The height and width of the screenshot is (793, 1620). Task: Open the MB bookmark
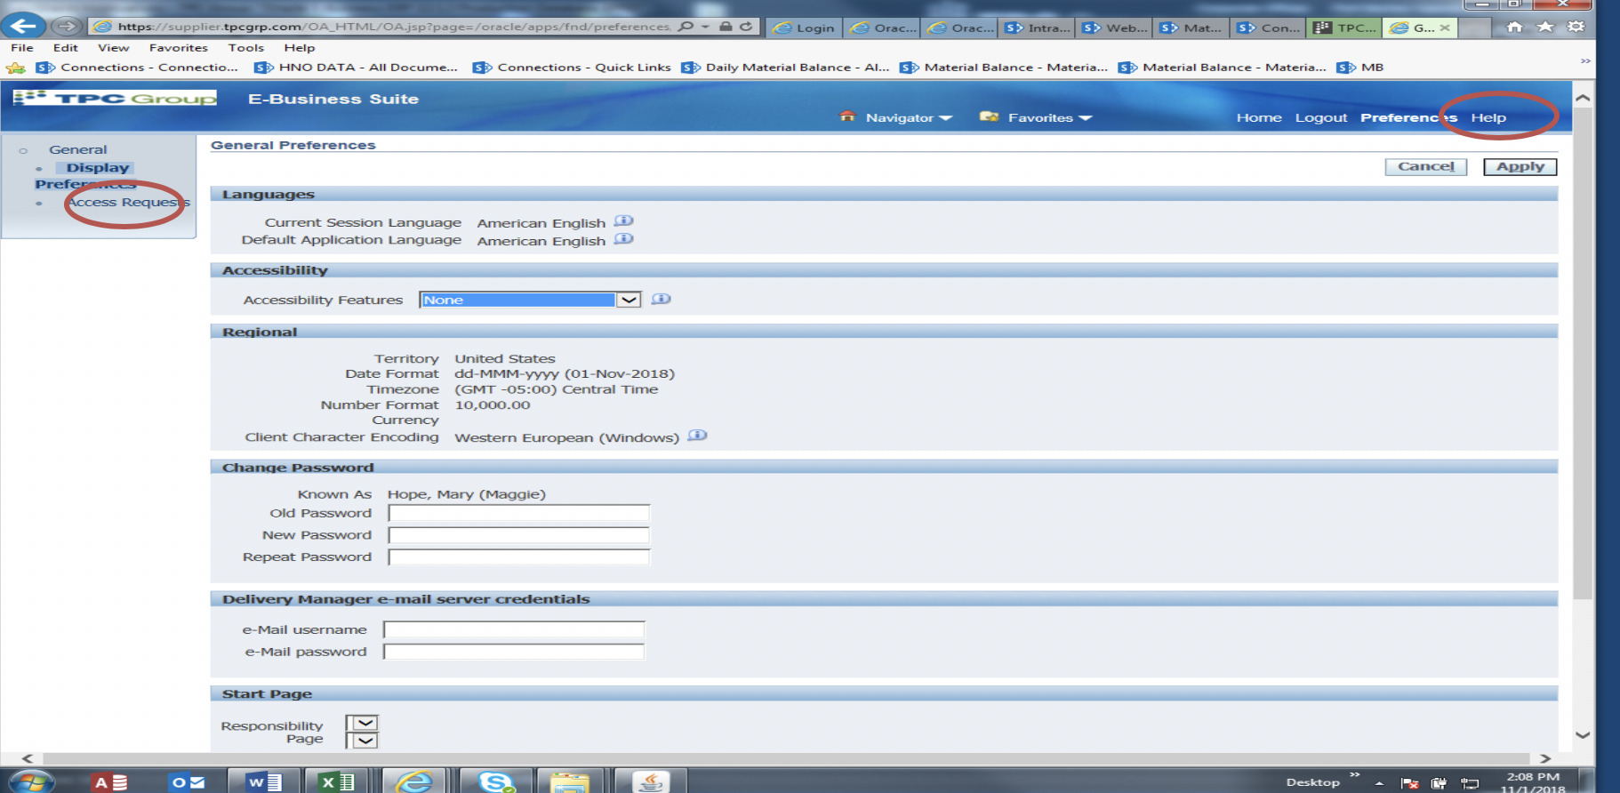click(x=1360, y=68)
